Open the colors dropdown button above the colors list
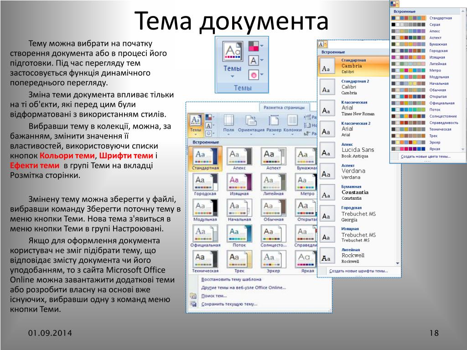 point(394,4)
